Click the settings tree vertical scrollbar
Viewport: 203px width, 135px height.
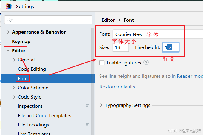(x=93, y=81)
